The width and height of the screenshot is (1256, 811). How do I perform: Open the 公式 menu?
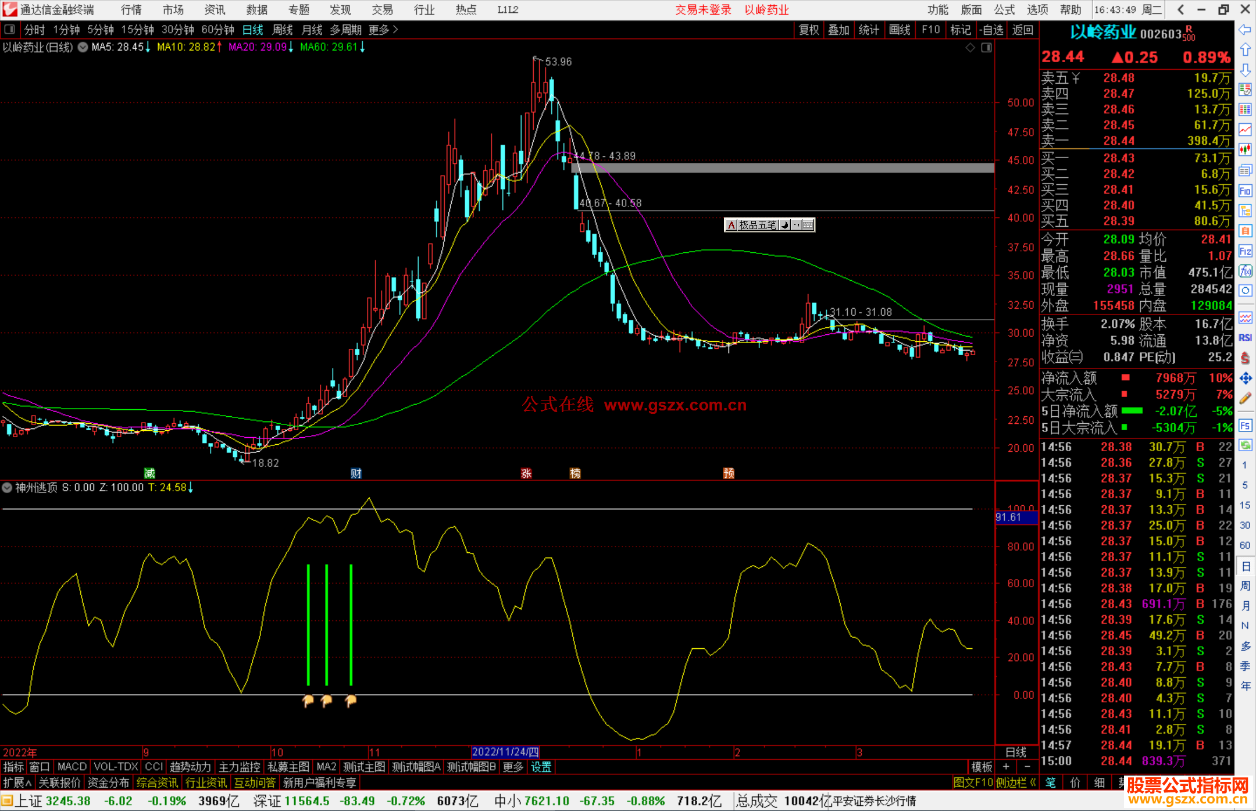point(1004,10)
